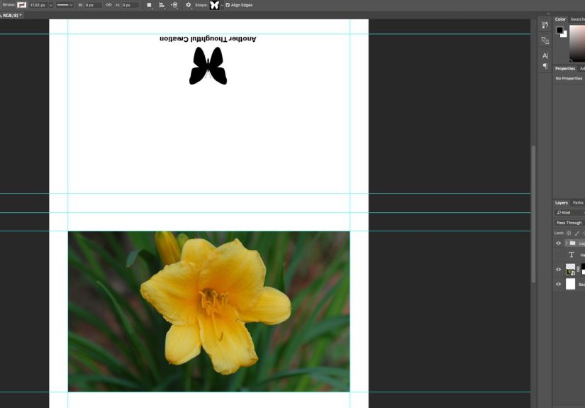Select the flower layer mask thumbnail
585x408 pixels.
[x=583, y=269]
